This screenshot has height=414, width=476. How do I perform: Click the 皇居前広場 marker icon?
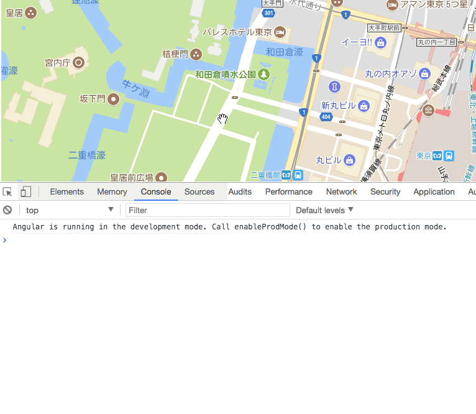(161, 177)
